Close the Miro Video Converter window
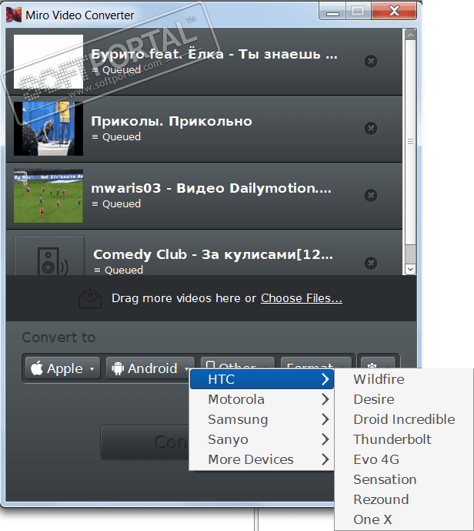Image resolution: width=474 pixels, height=531 pixels. 394,12
